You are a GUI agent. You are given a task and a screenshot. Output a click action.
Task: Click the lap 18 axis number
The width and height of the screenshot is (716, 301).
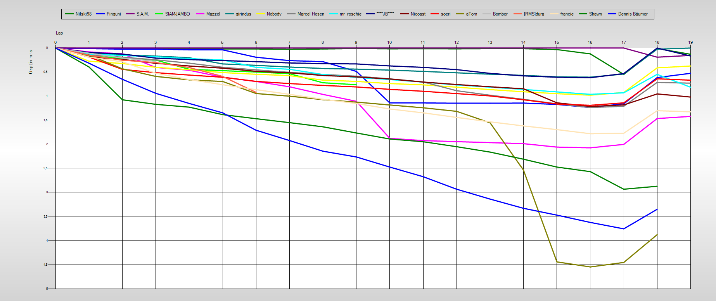657,42
